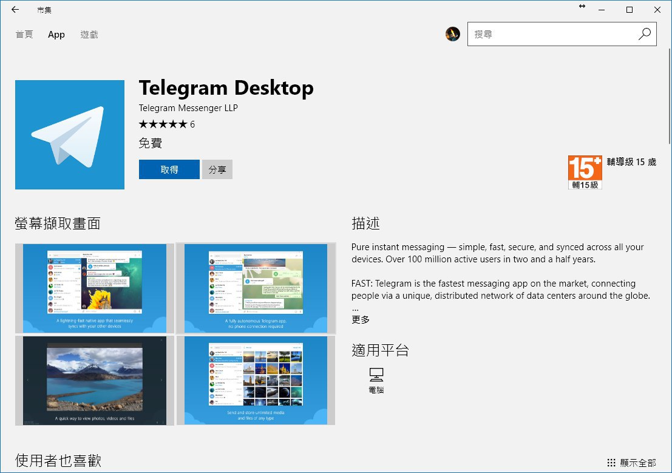This screenshot has height=473, width=672.
Task: Click the grid icon beside 顯示全部
Action: click(611, 463)
